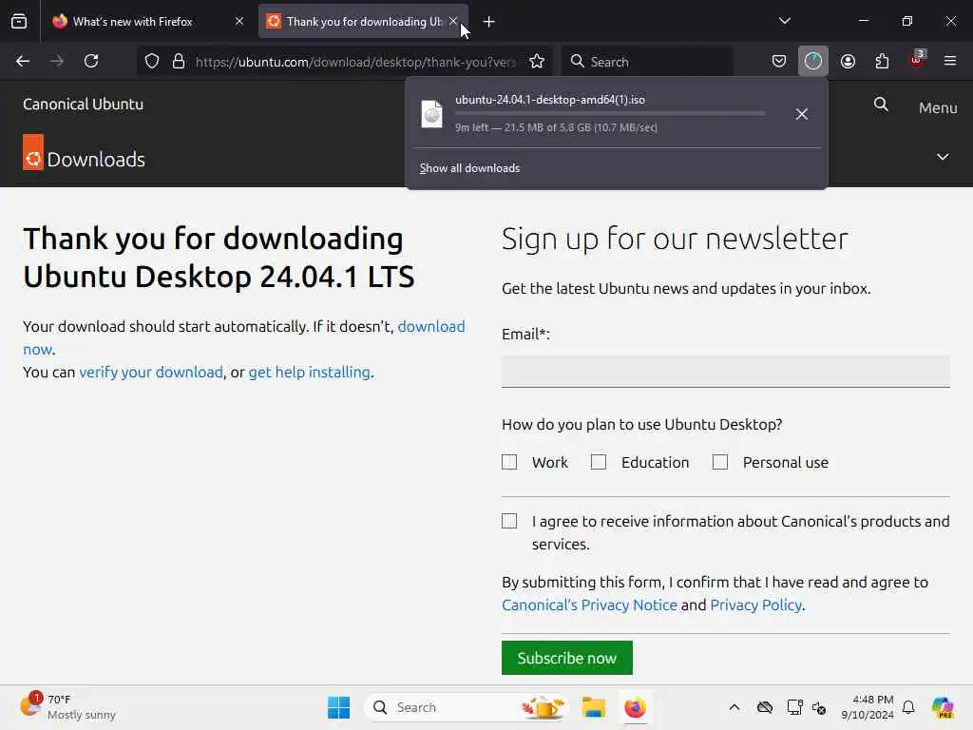973x730 pixels.
Task: Show site security padlock info
Action: (179, 62)
